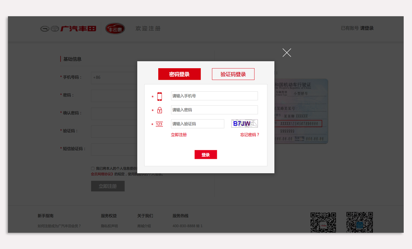Click the GAC Toyota logo in header

[68, 29]
